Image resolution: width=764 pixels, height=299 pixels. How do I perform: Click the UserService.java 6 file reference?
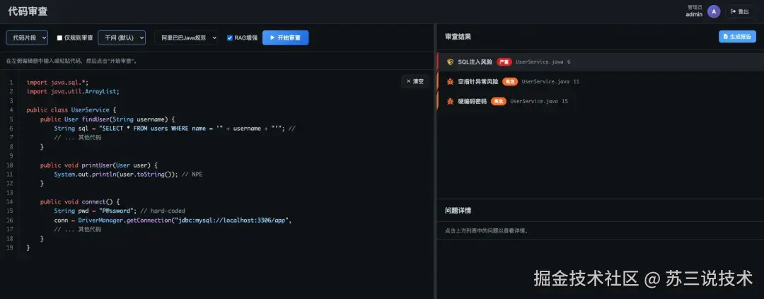pyautogui.click(x=543, y=61)
